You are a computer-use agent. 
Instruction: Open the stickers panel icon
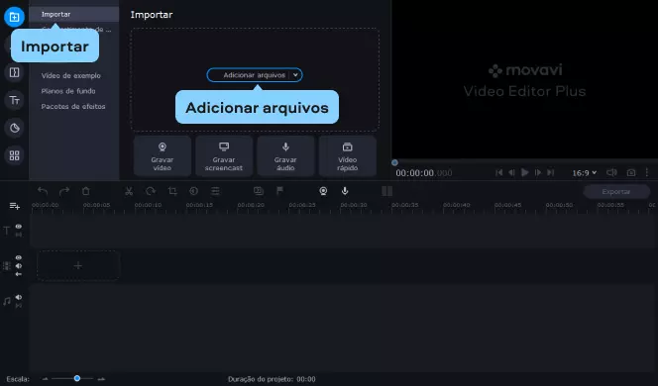tap(14, 128)
